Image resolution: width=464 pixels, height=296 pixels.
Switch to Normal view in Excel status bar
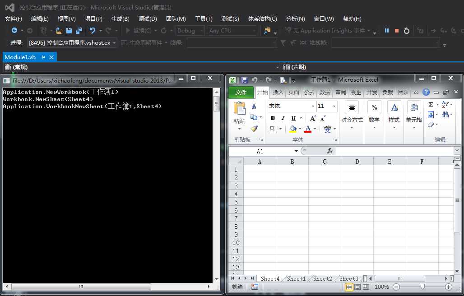(x=349, y=287)
